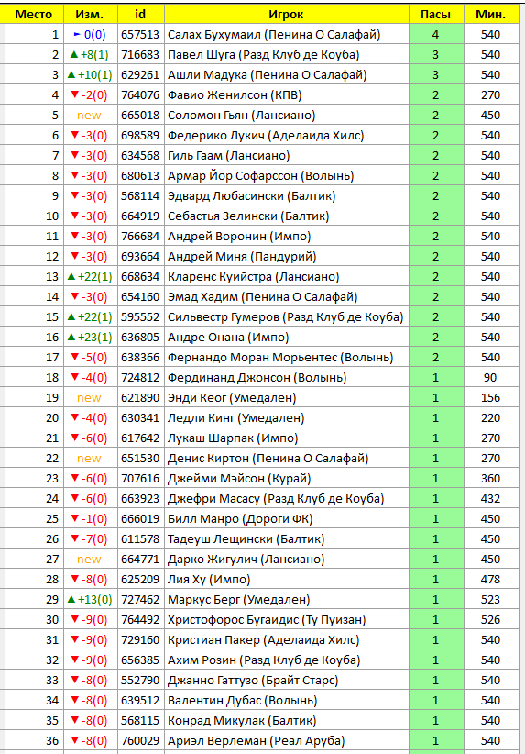The image size is (525, 754).
Task: Click the green up arrow beside +23(1)
Action: (x=71, y=337)
